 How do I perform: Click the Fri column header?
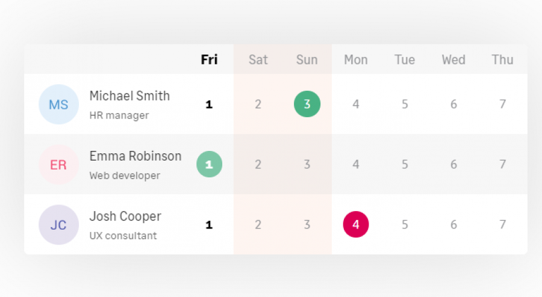tap(209, 60)
